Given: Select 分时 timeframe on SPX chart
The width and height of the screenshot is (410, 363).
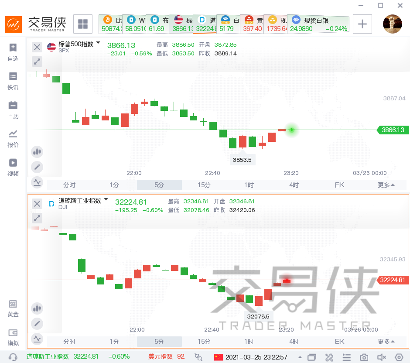Looking at the screenshot, I should [x=69, y=185].
